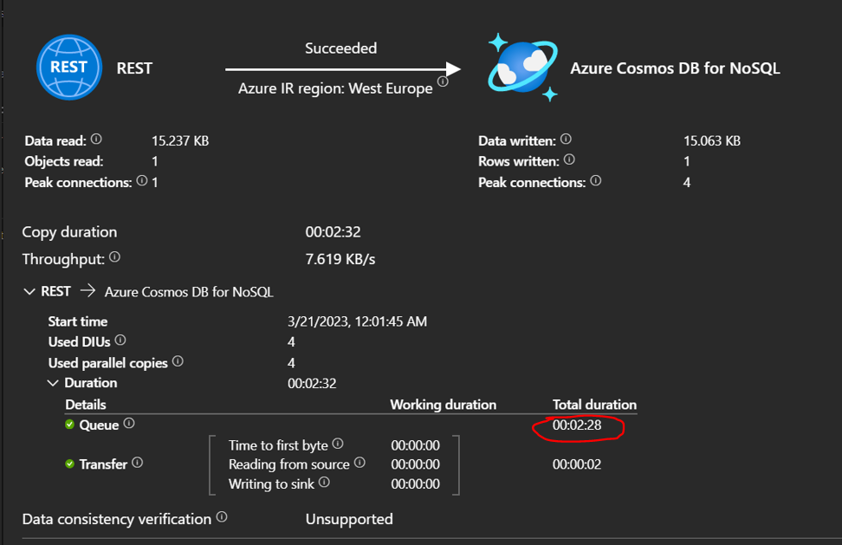Select sink Peak connections value 4
This screenshot has height=545, width=842.
(687, 183)
